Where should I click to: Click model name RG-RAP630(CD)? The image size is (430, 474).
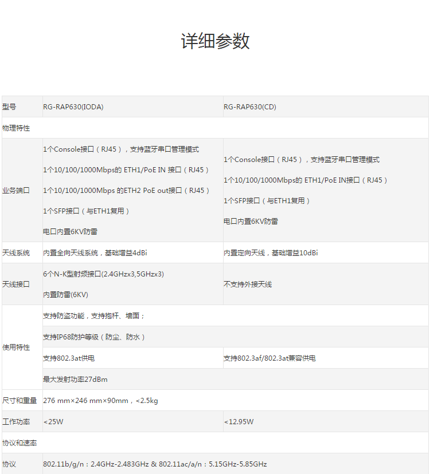(250, 107)
